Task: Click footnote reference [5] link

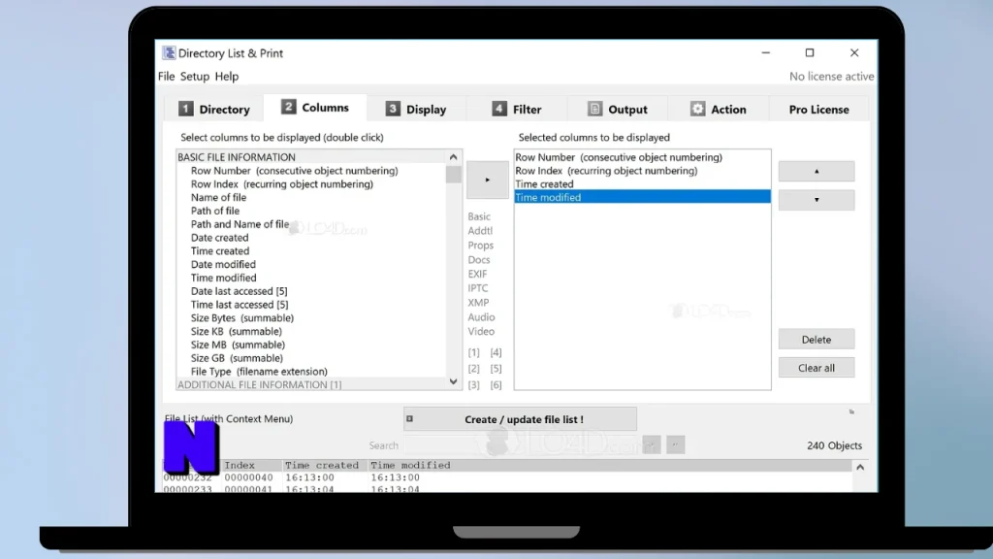Action: coord(496,369)
